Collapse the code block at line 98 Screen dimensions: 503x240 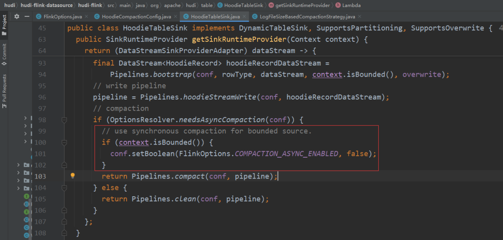tap(64, 120)
